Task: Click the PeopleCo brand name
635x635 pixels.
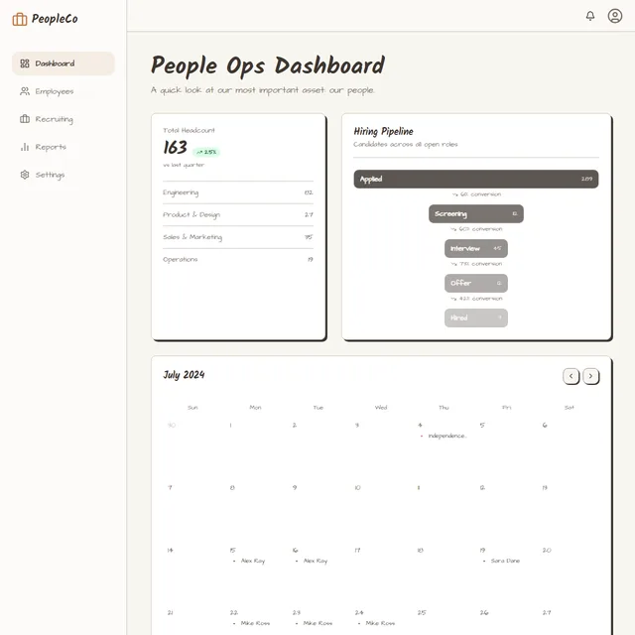Action: coord(55,19)
